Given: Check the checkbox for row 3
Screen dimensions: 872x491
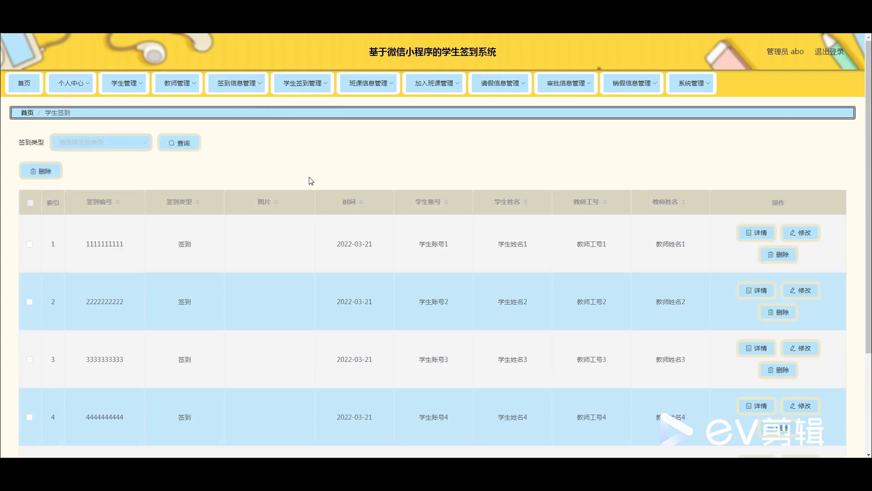Looking at the screenshot, I should 30,360.
